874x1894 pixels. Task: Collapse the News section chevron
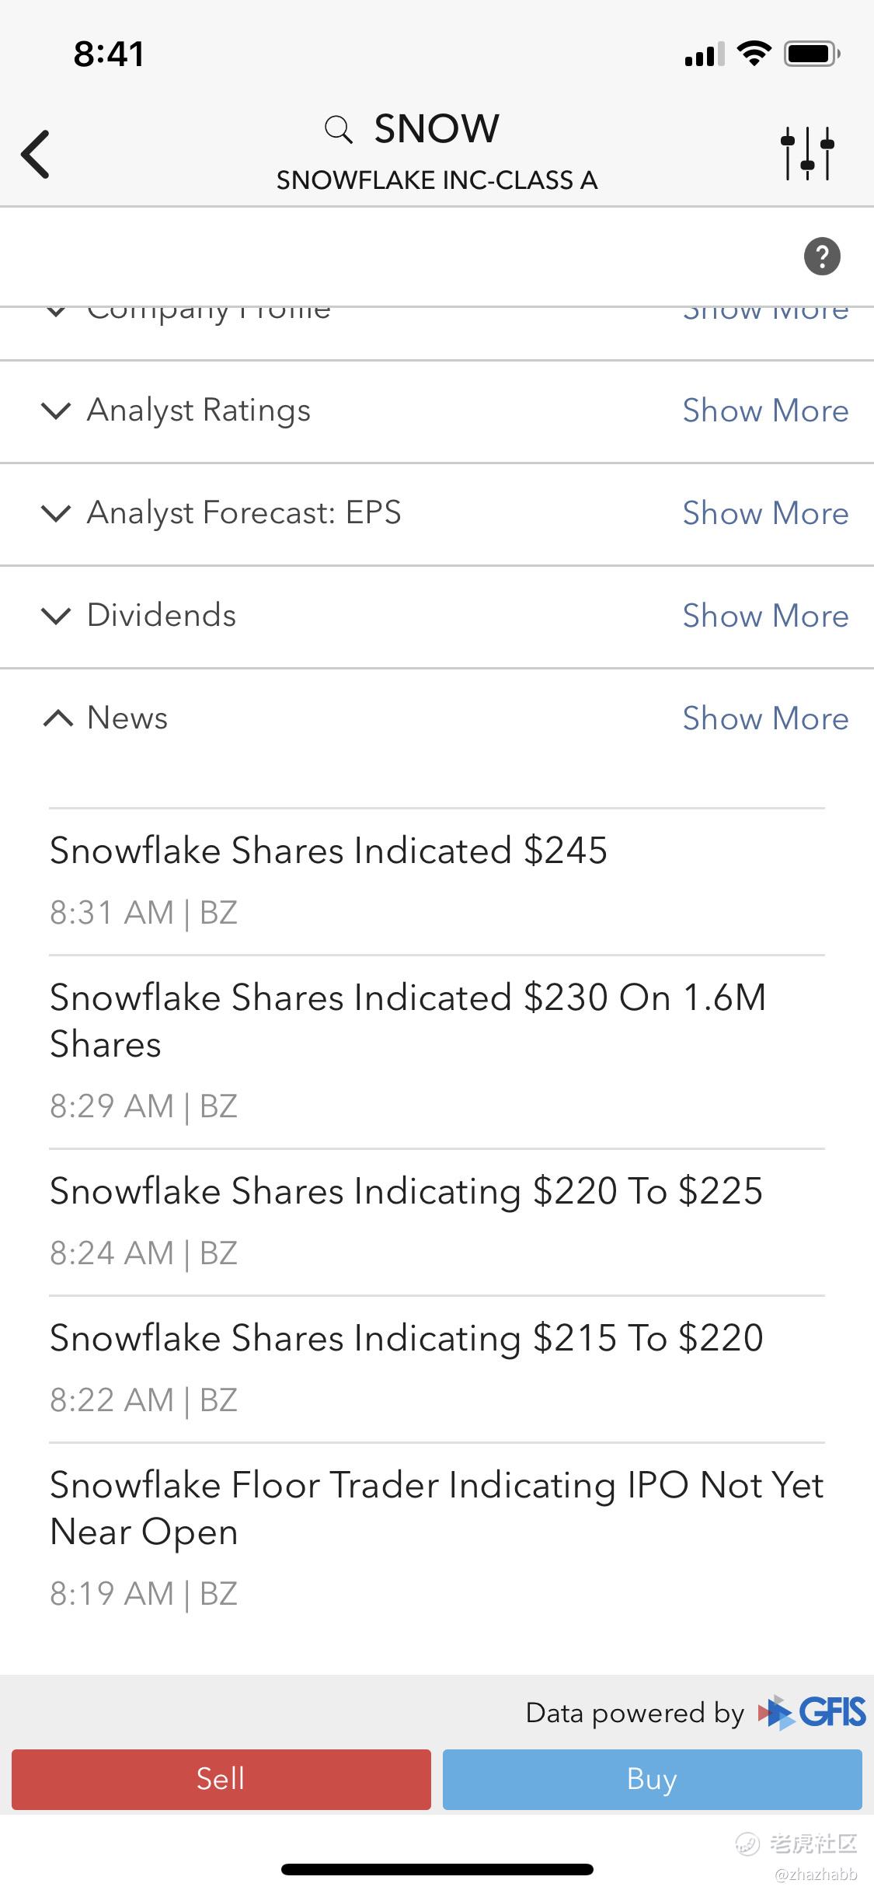click(58, 718)
